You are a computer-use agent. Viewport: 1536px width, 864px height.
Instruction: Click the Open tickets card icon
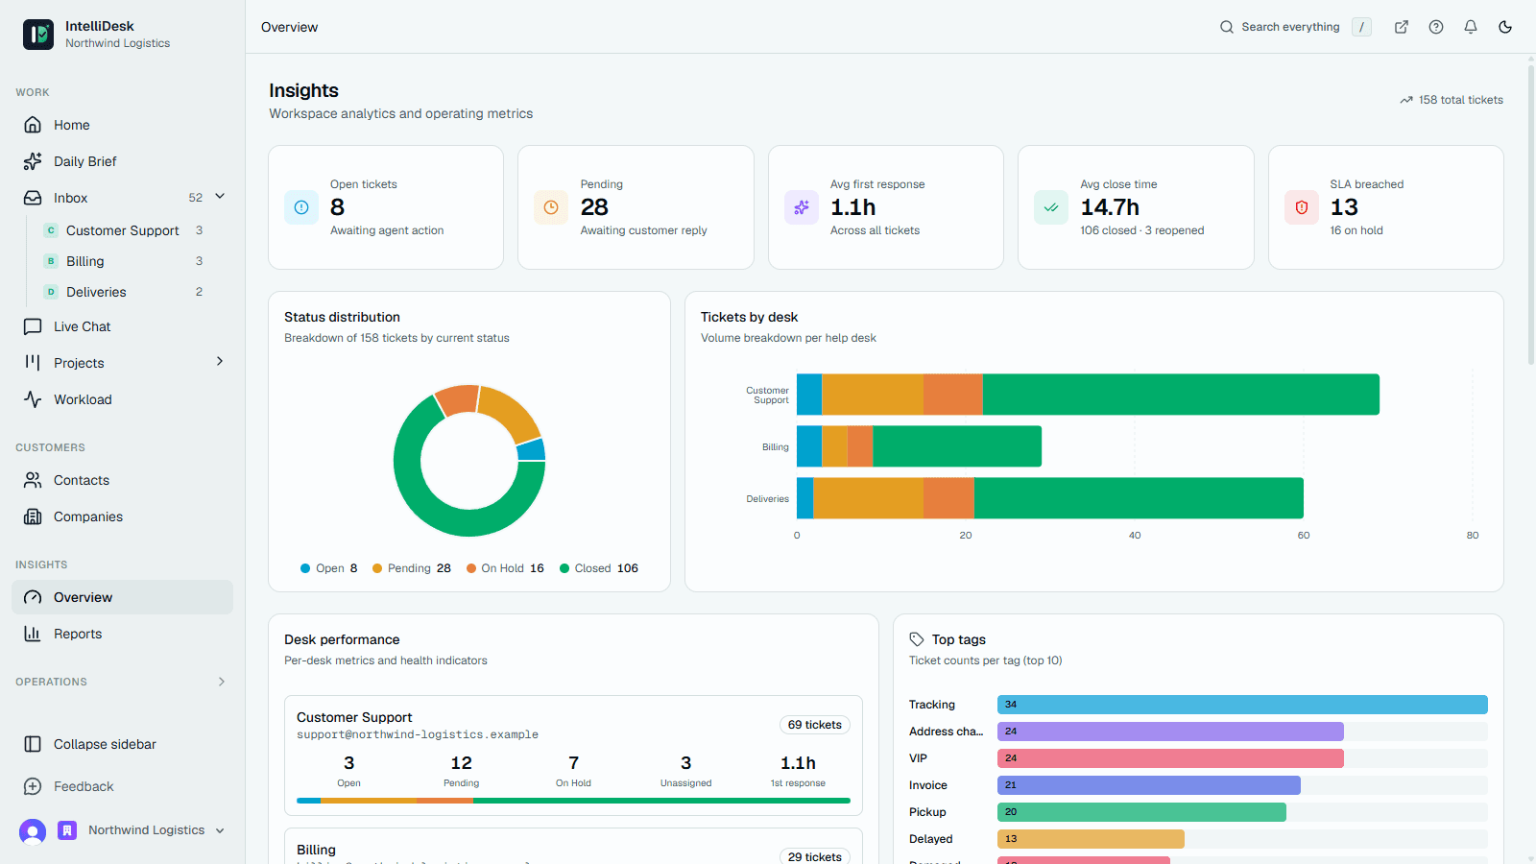coord(301,207)
